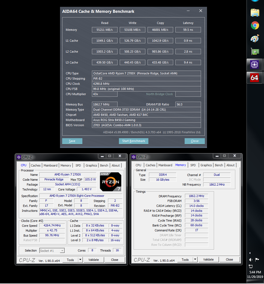The width and height of the screenshot is (264, 284).
Task: Open the SPD tab in right CPU-Z window
Action: coord(193,165)
